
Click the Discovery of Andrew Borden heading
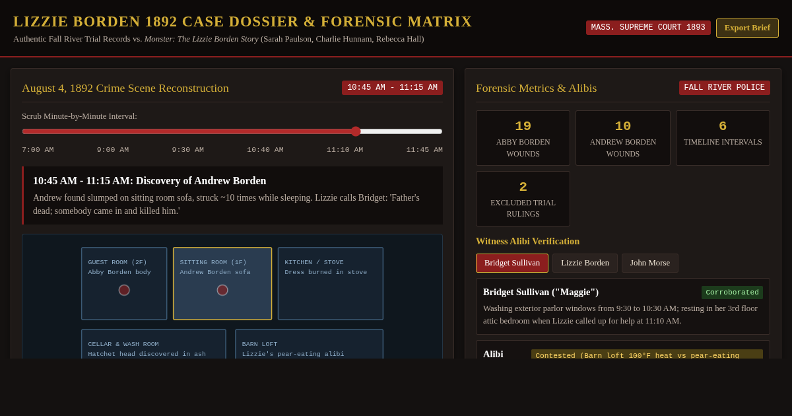point(150,181)
